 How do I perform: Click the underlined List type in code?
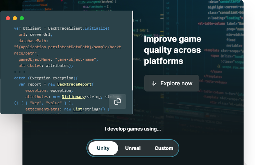click(x=78, y=109)
